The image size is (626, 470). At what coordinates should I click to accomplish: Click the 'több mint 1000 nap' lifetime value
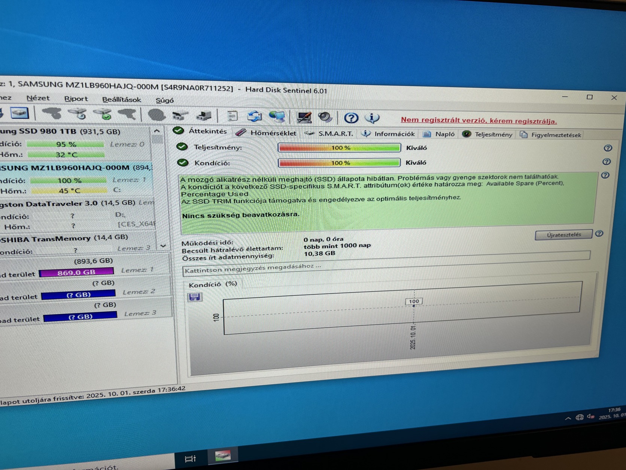click(x=337, y=246)
